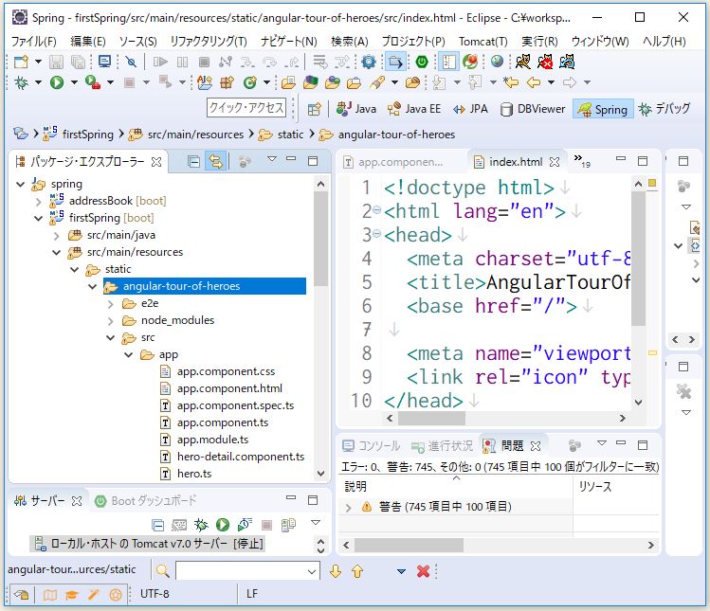Click the Publish to server icon in Servers view
The height and width of the screenshot is (611, 710).
coord(288,525)
